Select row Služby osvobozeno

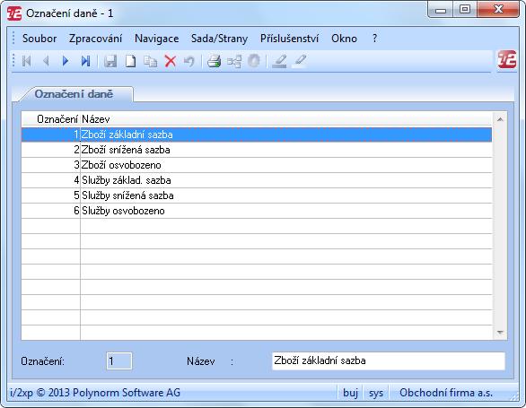coord(257,211)
